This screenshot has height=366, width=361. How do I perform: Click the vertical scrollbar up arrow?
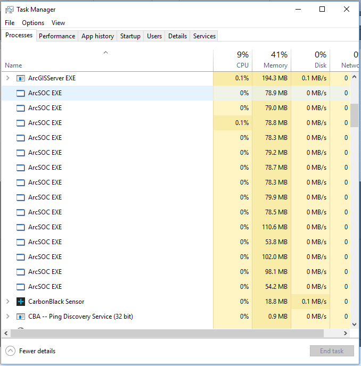coord(354,77)
